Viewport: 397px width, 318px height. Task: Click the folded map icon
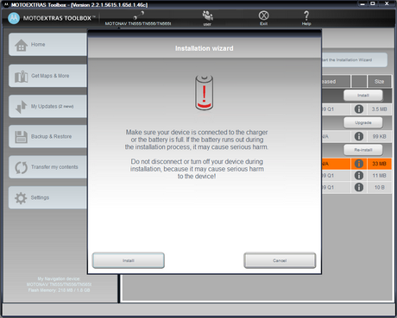[x=21, y=77]
